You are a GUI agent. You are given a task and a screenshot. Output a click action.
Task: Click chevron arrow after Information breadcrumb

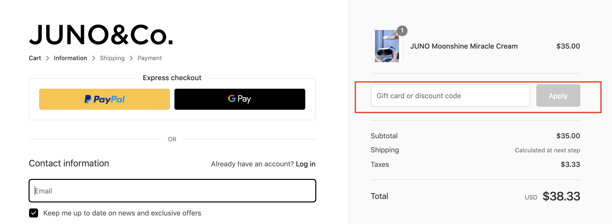(x=94, y=58)
